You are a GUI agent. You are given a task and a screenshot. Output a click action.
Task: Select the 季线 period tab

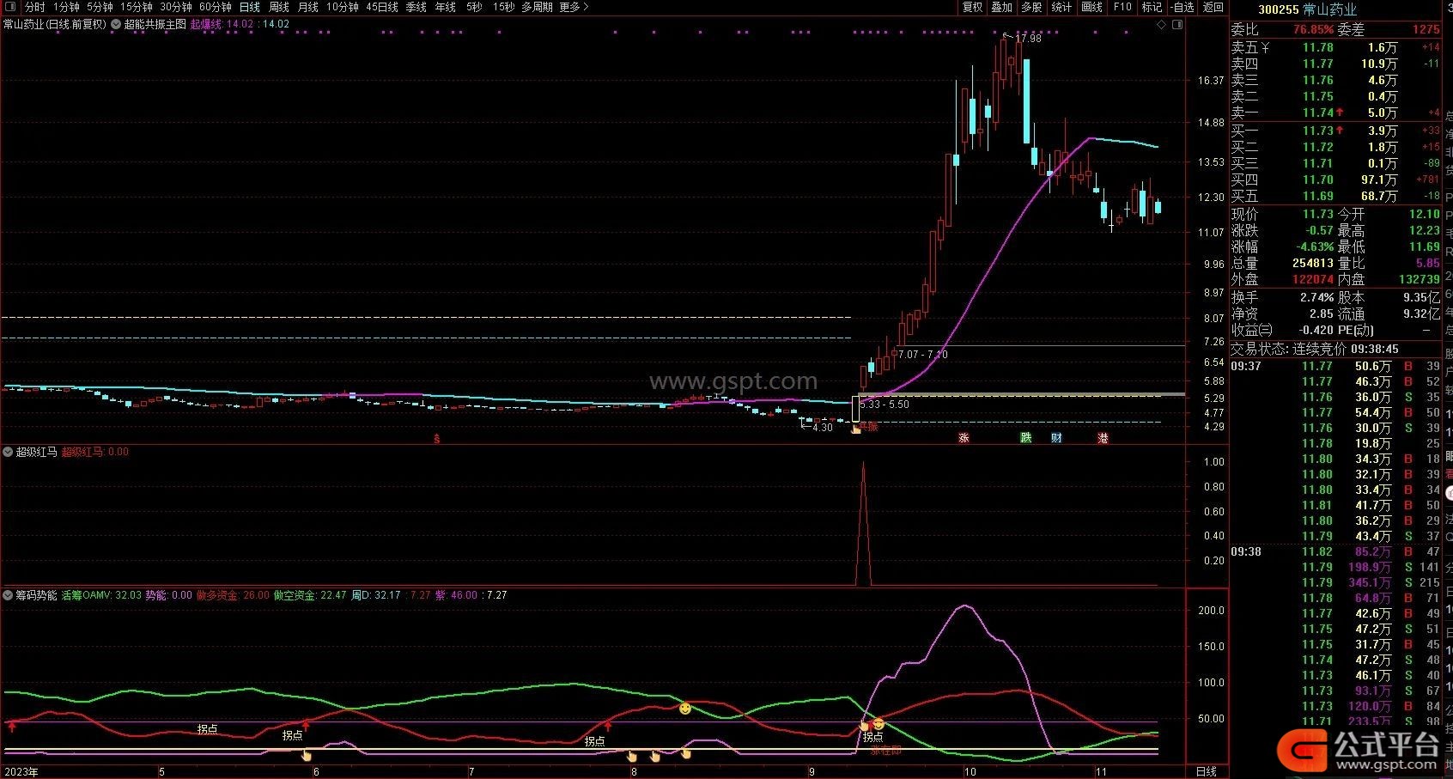tap(416, 7)
